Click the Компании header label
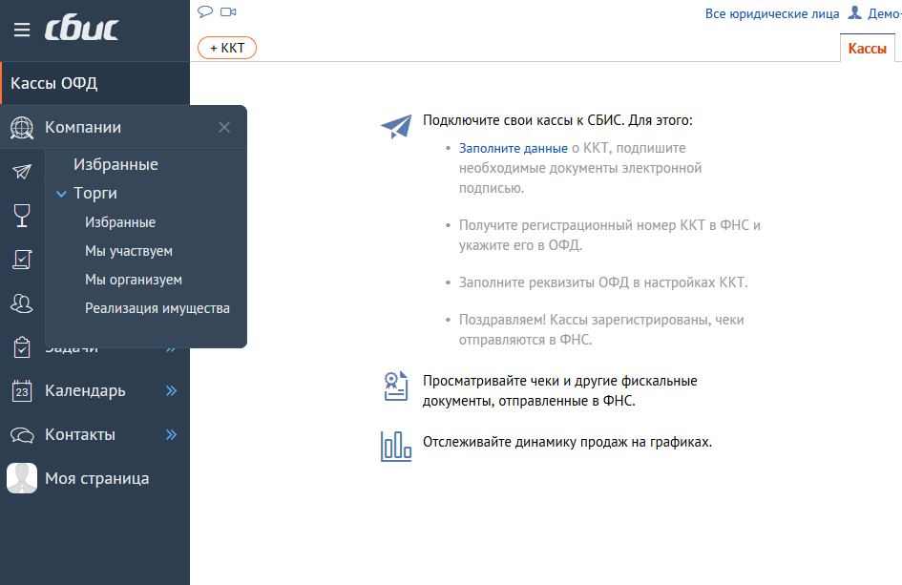This screenshot has width=902, height=585. click(83, 128)
